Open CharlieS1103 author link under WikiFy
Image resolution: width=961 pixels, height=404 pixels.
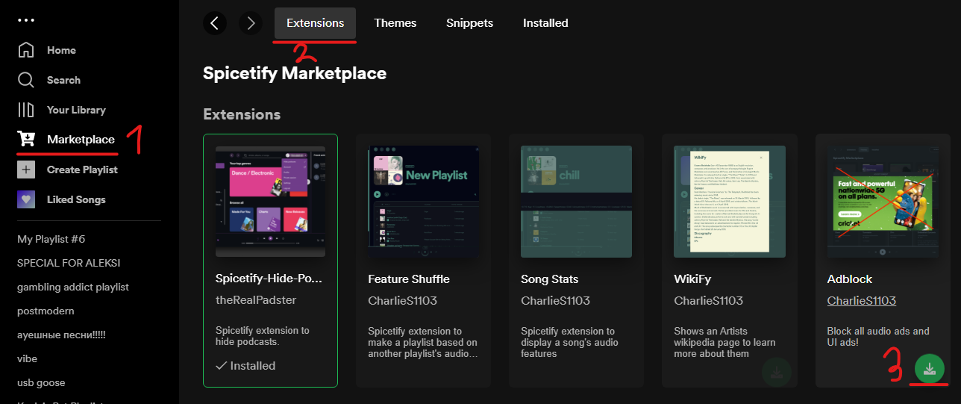coord(708,300)
